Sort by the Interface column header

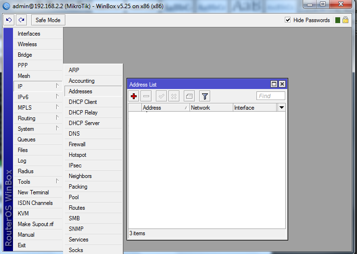tap(255, 108)
